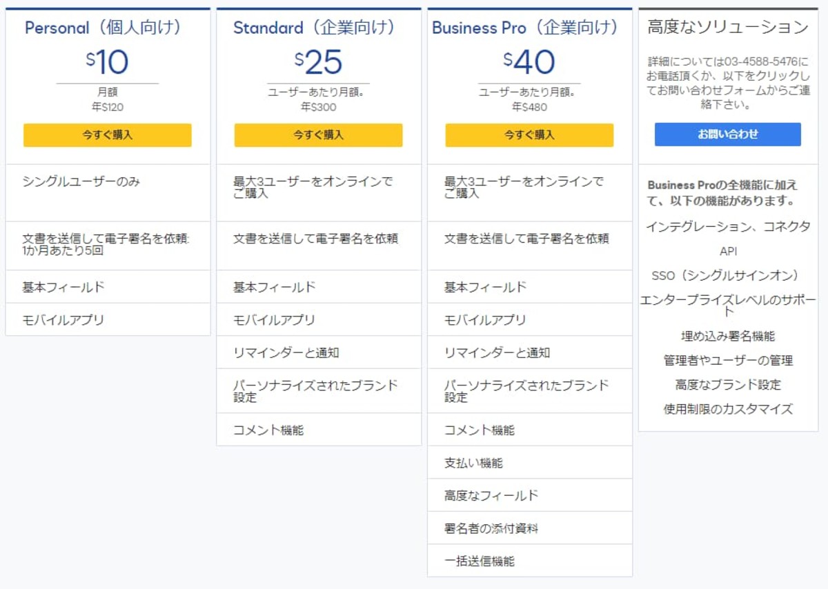Click the $10 monthly price
The image size is (828, 589).
108,61
